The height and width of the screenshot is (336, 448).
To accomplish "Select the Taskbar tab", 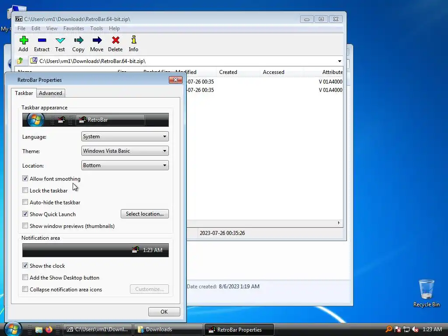I will pos(24,93).
